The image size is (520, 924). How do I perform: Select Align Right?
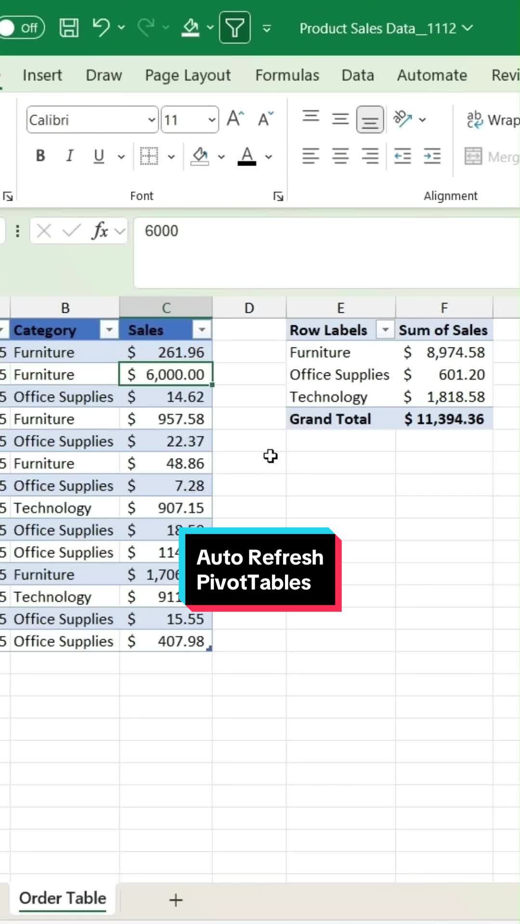click(x=370, y=156)
